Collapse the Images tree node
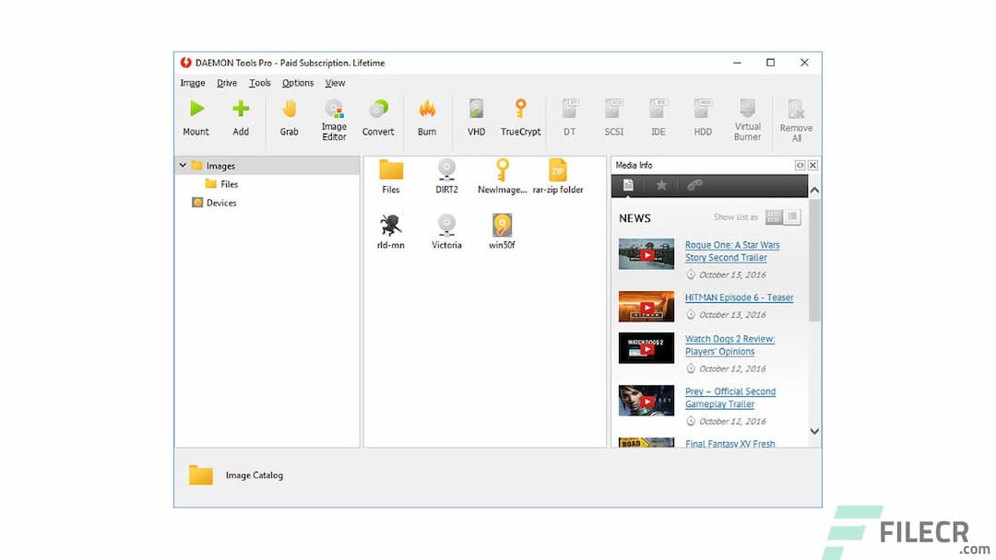The image size is (996, 560). click(x=184, y=166)
